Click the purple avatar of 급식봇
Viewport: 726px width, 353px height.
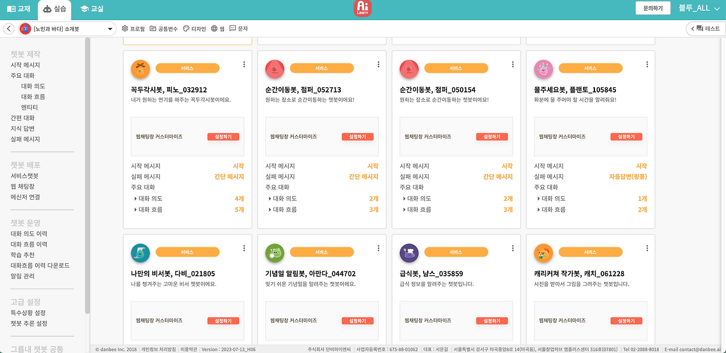click(409, 253)
